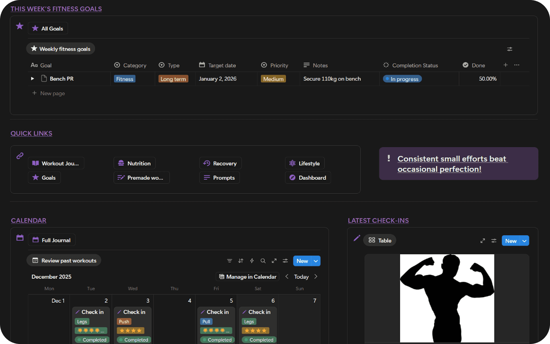The height and width of the screenshot is (344, 550).
Task: Expand the Latest Check-ins gallery full-screen
Action: 483,241
